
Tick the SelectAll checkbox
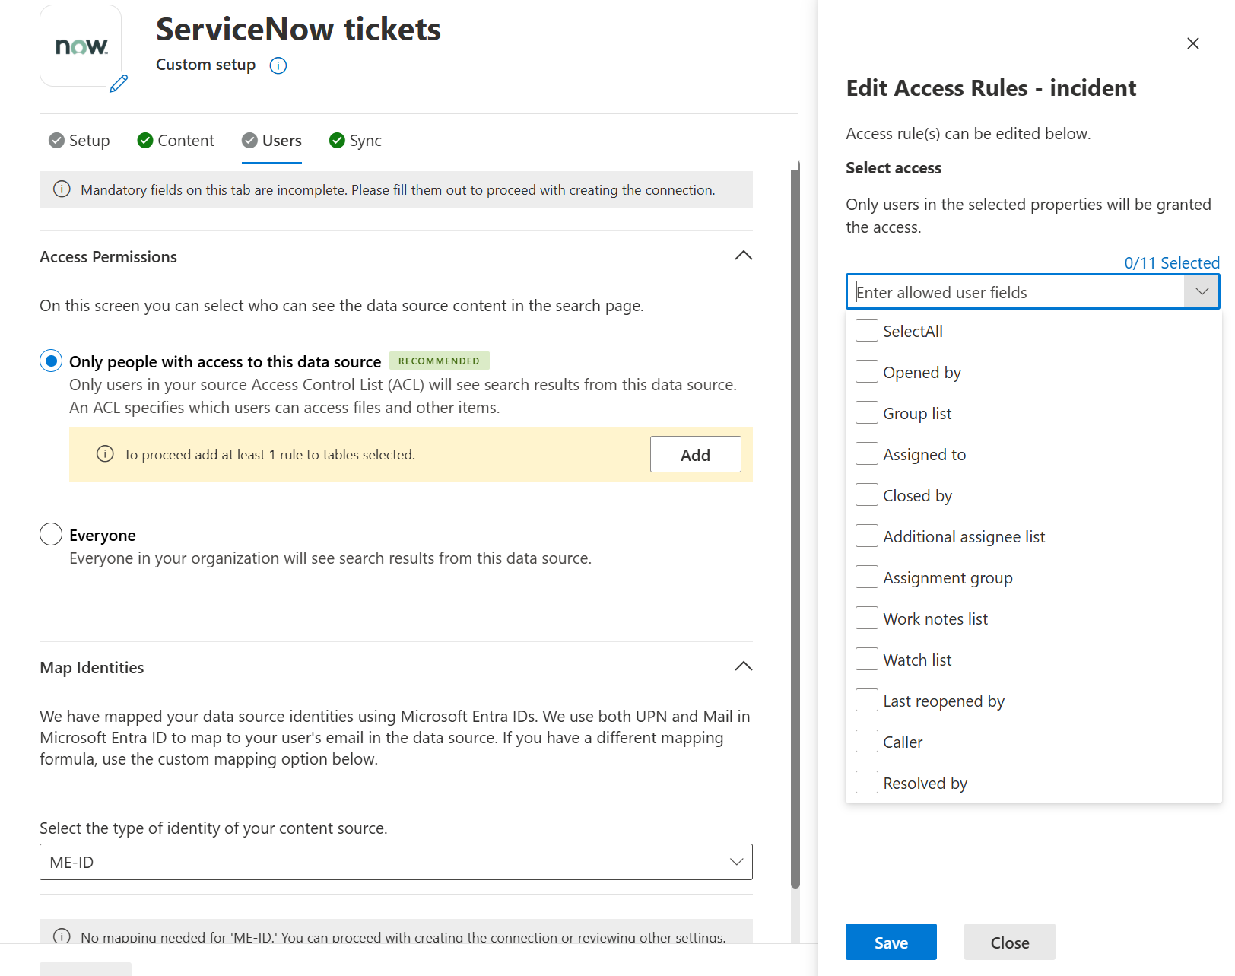point(866,331)
